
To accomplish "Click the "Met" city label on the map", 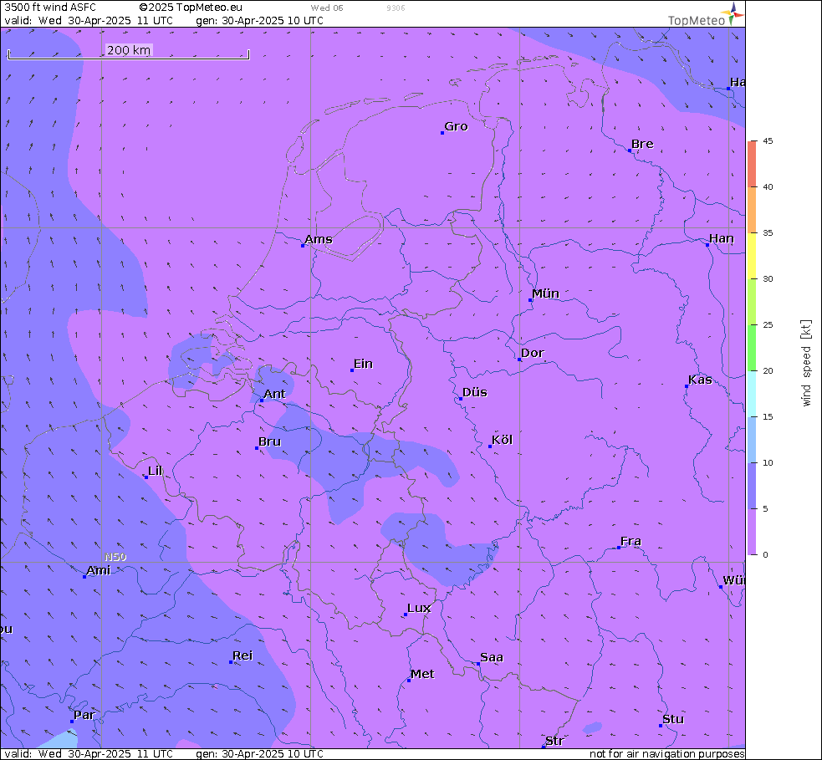I will coord(422,674).
